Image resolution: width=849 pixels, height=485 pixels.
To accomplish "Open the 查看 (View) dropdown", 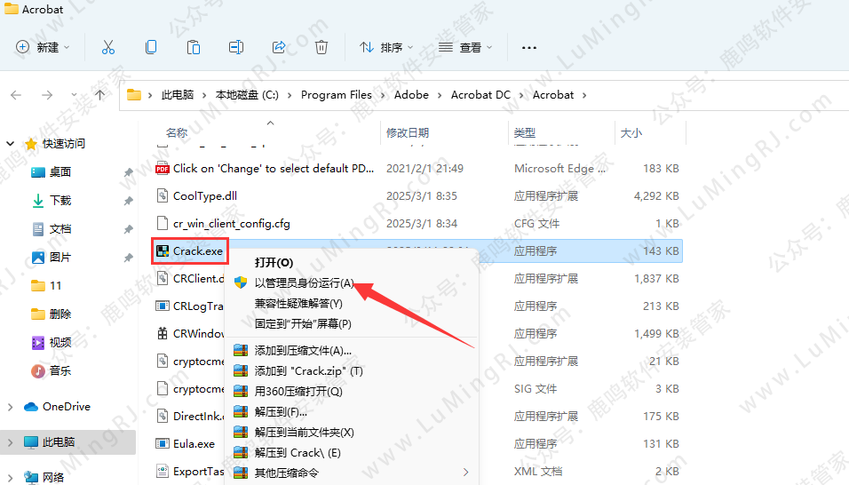I will [465, 48].
